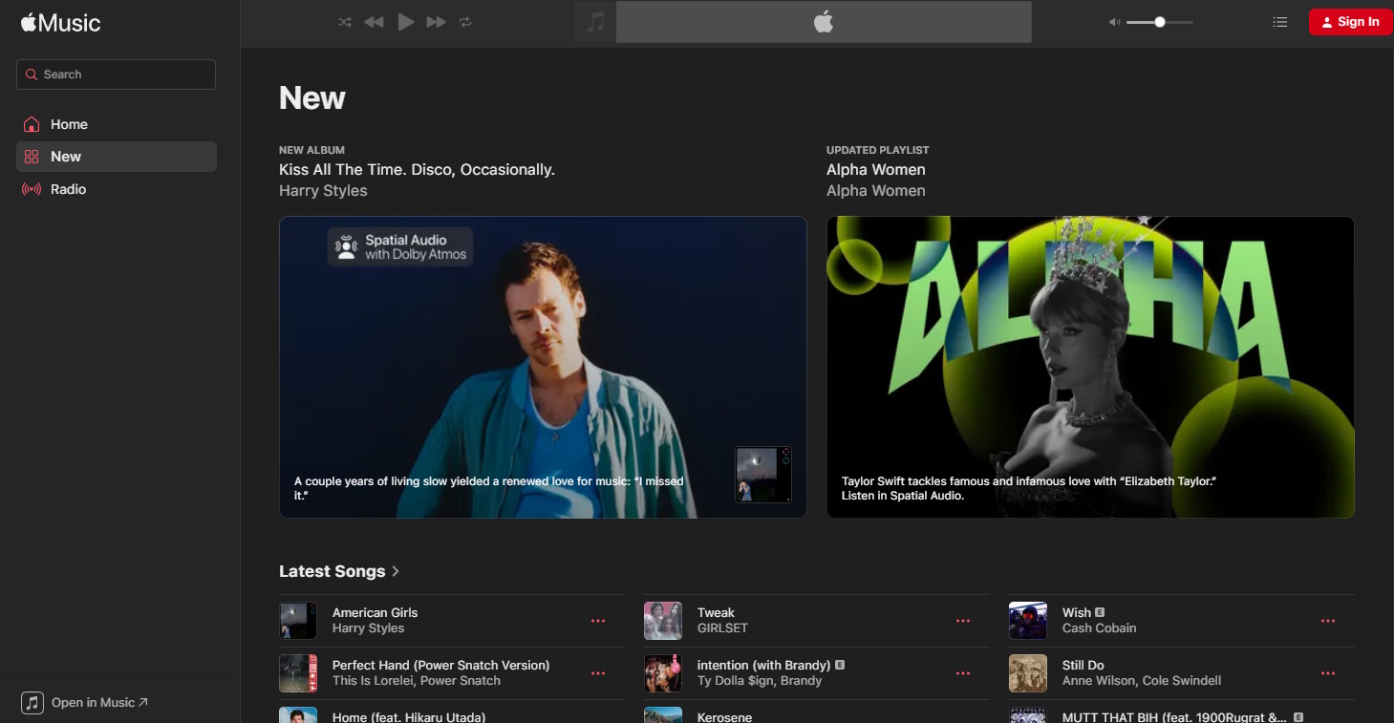Click the Spatial Audio with Dolby Atmos badge
The height and width of the screenshot is (723, 1394).
(x=400, y=247)
